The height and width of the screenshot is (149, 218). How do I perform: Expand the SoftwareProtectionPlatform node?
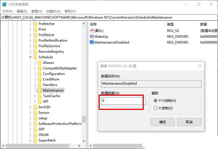pyautogui.click(x=30, y=124)
